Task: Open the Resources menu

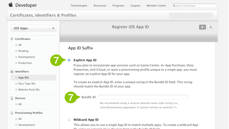Action: [x=100, y=6]
